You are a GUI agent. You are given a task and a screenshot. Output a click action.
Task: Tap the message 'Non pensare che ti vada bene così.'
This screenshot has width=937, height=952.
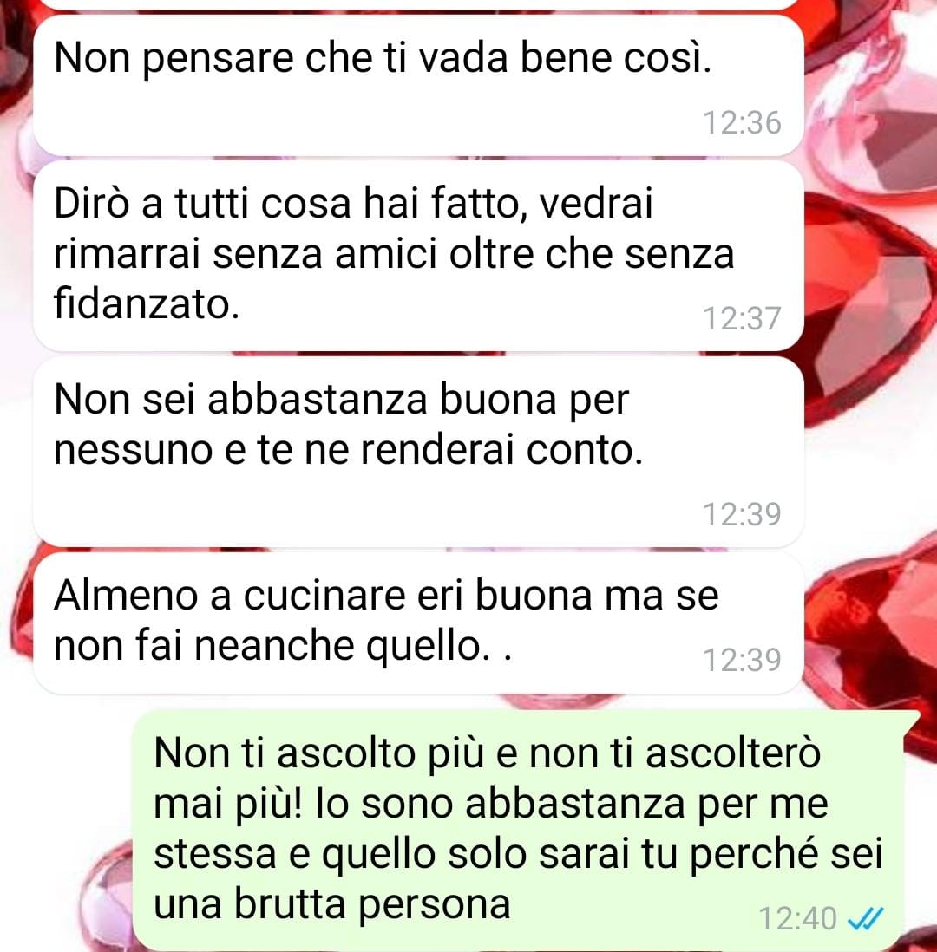point(419,86)
